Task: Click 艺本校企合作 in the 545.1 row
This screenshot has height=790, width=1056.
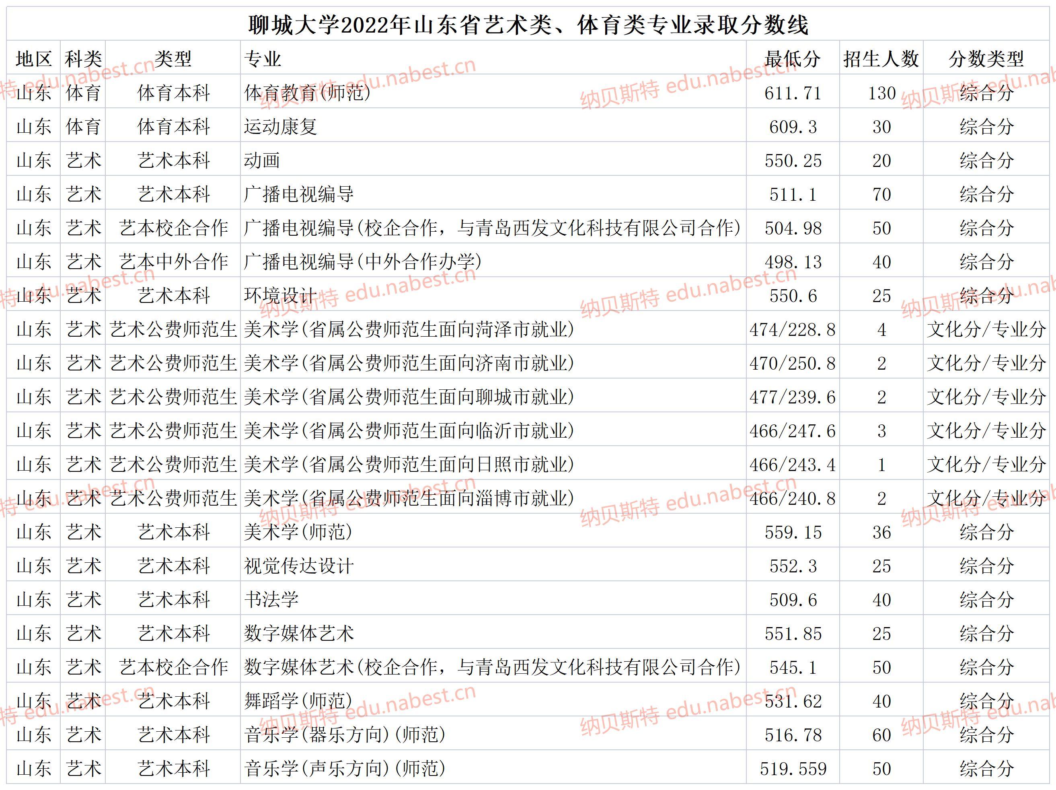Action: pos(173,667)
